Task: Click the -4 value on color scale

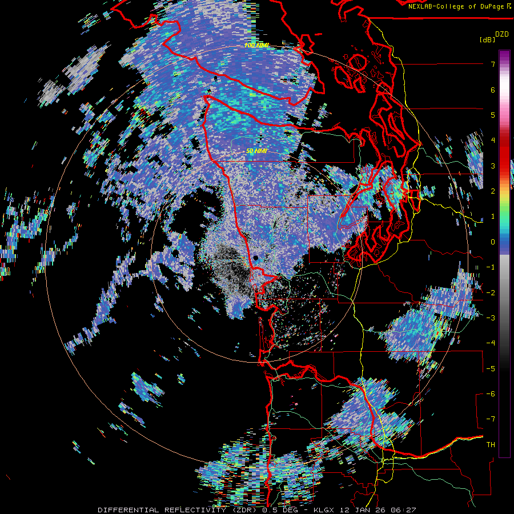Action: click(x=491, y=343)
